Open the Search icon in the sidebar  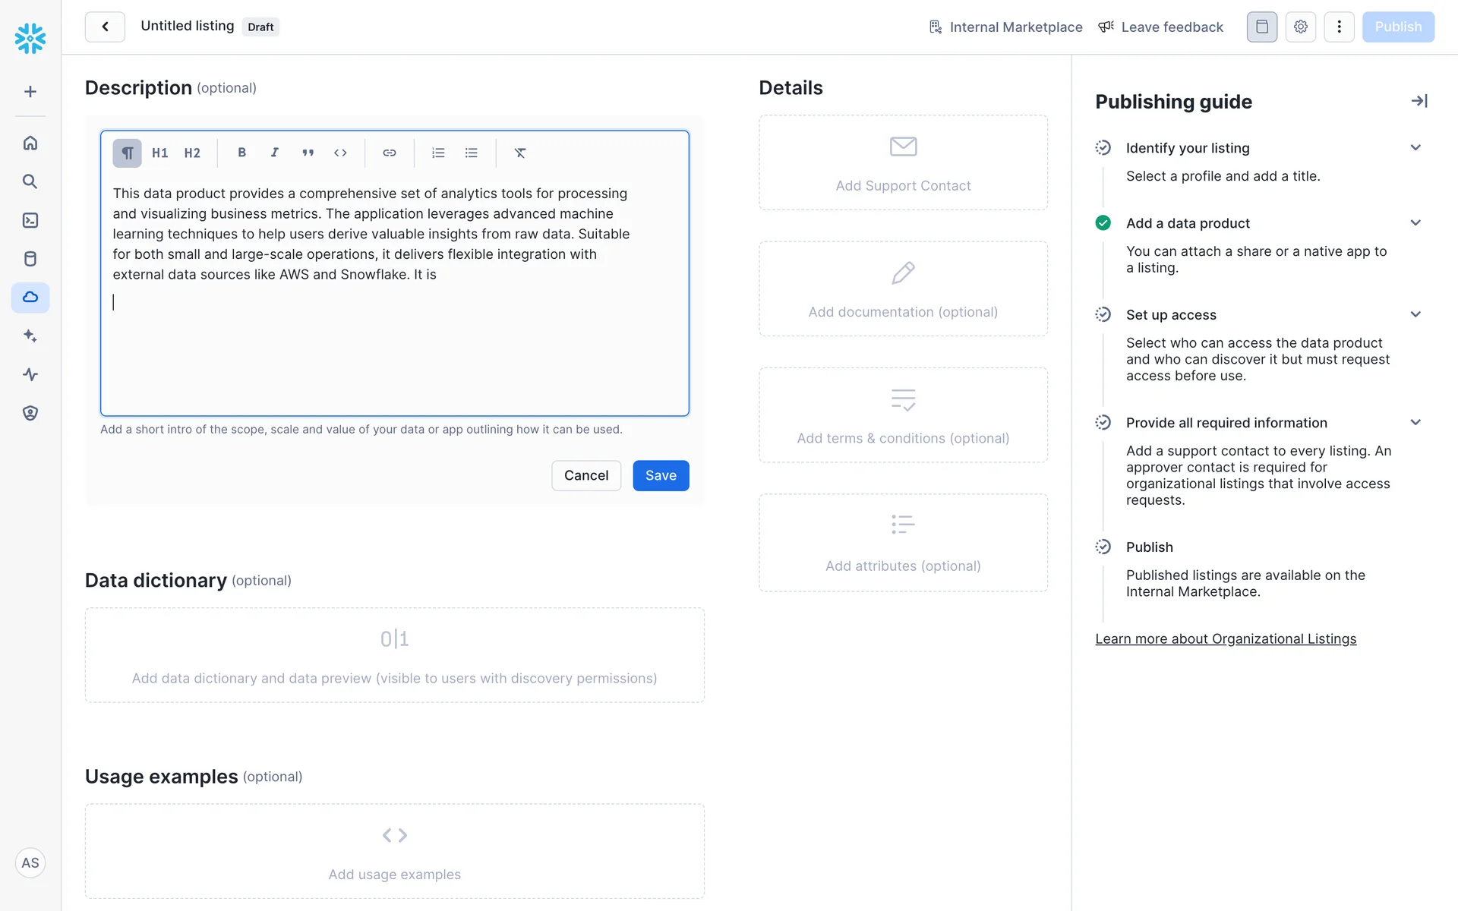[30, 181]
